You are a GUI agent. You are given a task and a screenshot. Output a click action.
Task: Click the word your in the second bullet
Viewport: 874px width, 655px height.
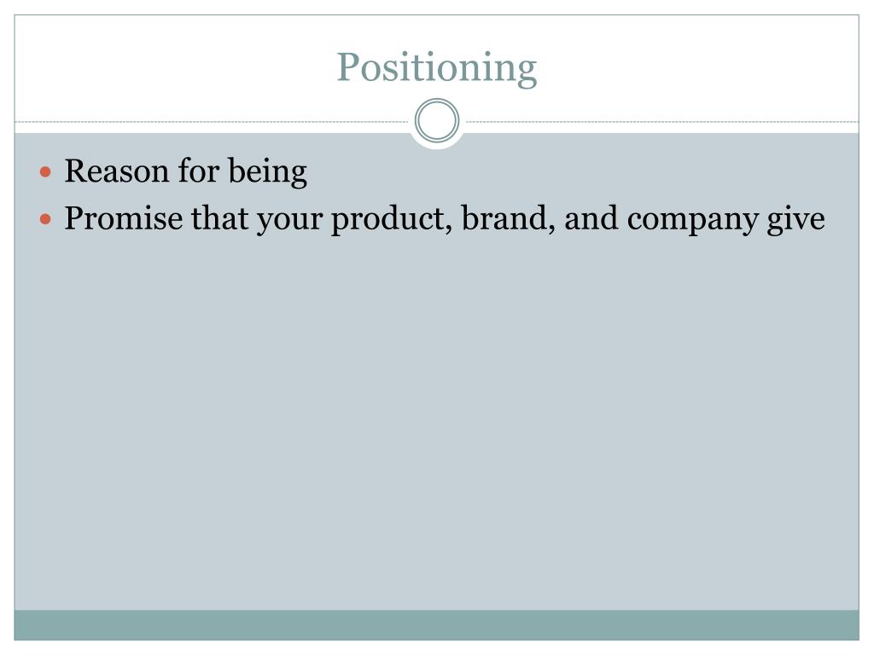[289, 220]
